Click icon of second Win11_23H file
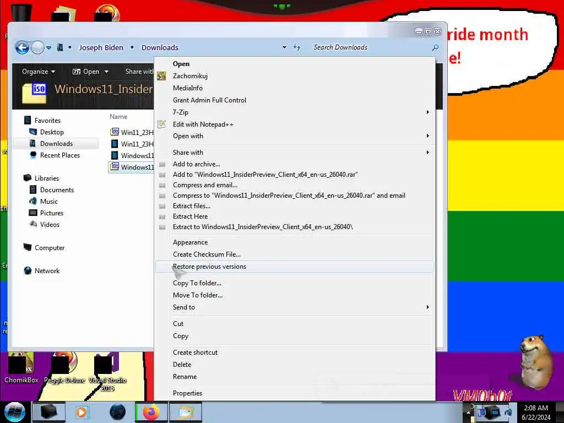564x423 pixels. pyautogui.click(x=115, y=144)
